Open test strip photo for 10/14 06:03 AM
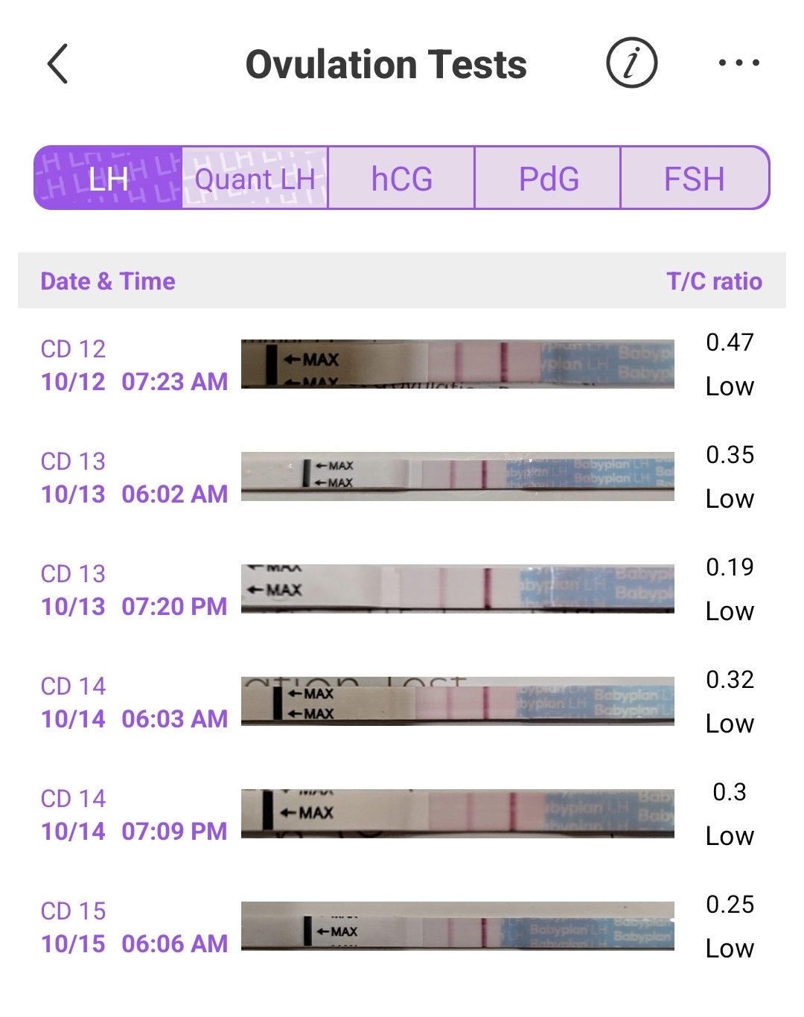 457,701
